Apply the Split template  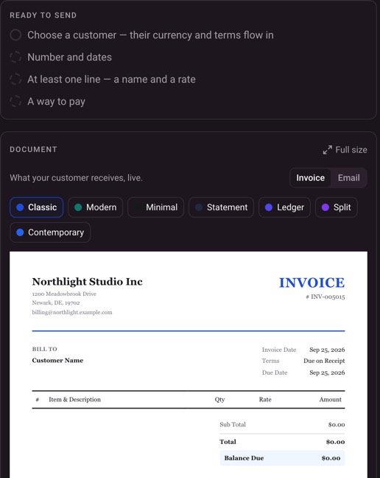pos(337,207)
